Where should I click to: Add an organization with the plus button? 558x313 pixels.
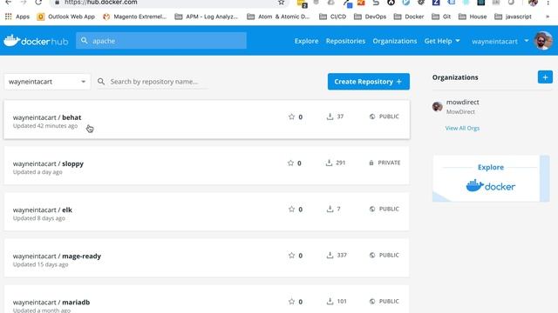click(x=545, y=77)
